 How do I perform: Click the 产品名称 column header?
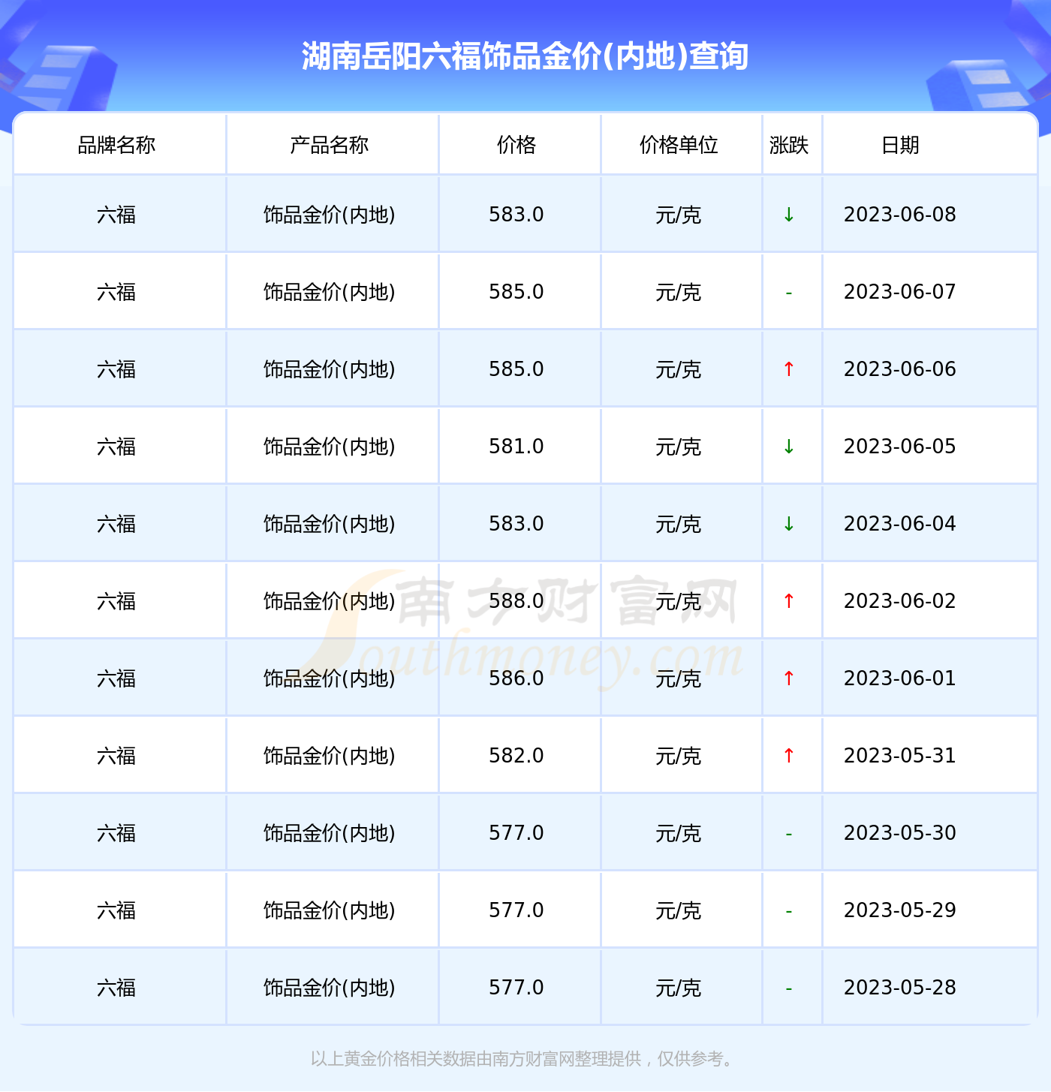tap(330, 145)
